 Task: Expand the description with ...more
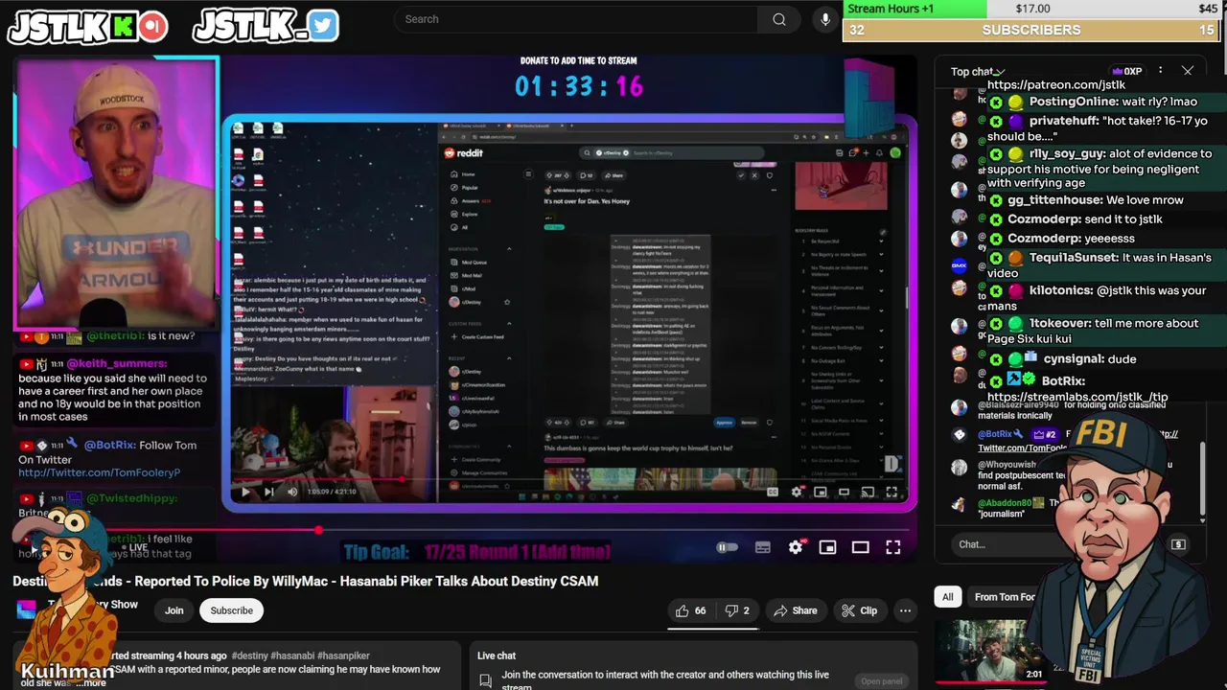[92, 682]
